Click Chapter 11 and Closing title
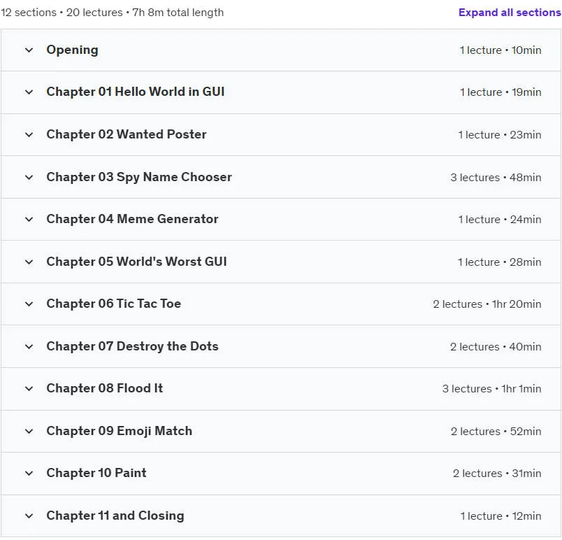562x540 pixels. [x=115, y=516]
